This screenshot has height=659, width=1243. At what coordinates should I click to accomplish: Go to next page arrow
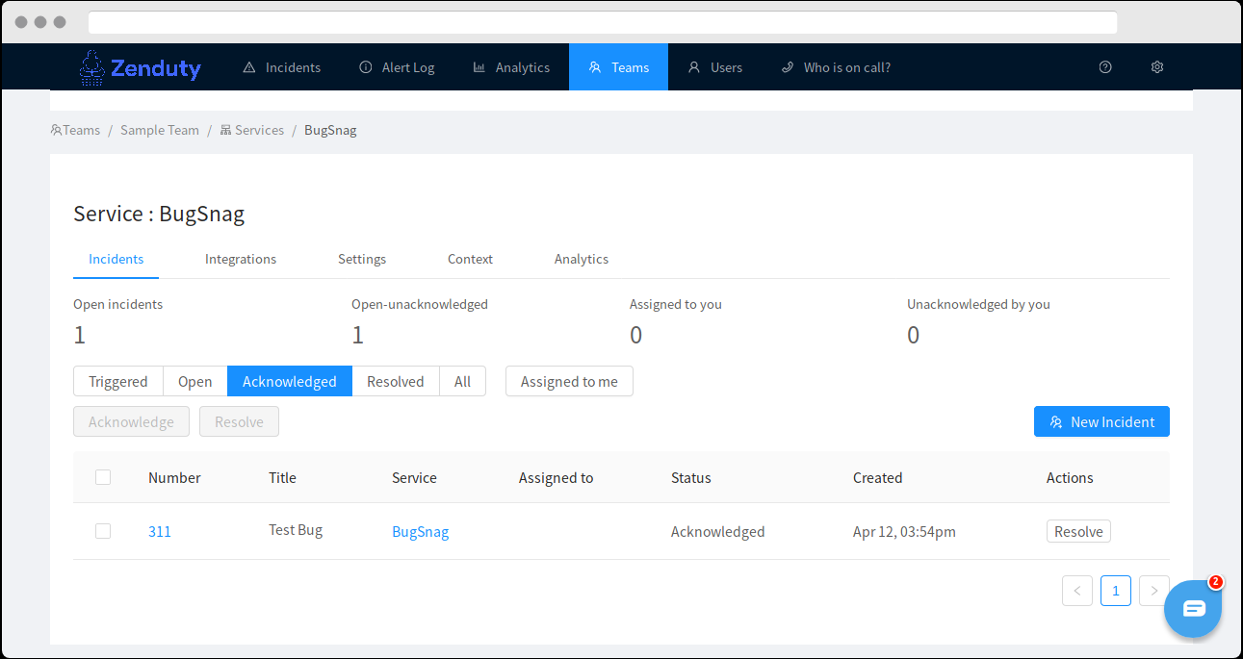pyautogui.click(x=1154, y=591)
